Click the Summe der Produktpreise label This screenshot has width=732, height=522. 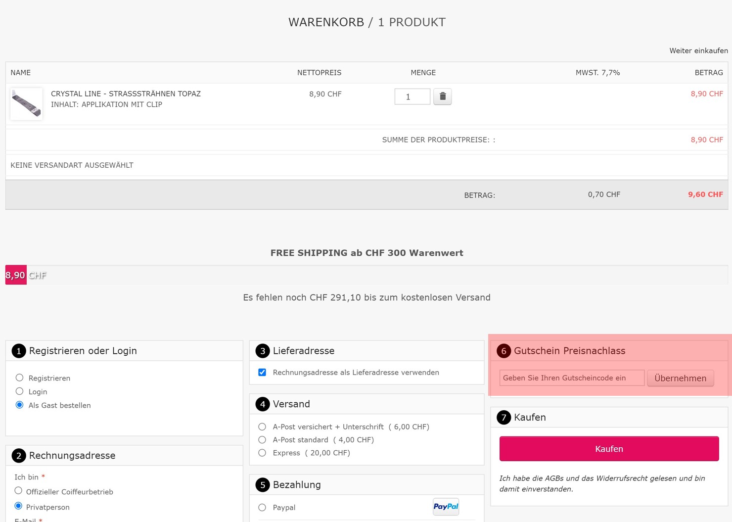coord(439,140)
